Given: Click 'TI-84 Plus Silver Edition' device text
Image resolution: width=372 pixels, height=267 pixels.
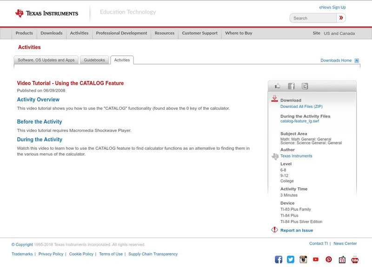Looking at the screenshot, I should coord(301,222).
